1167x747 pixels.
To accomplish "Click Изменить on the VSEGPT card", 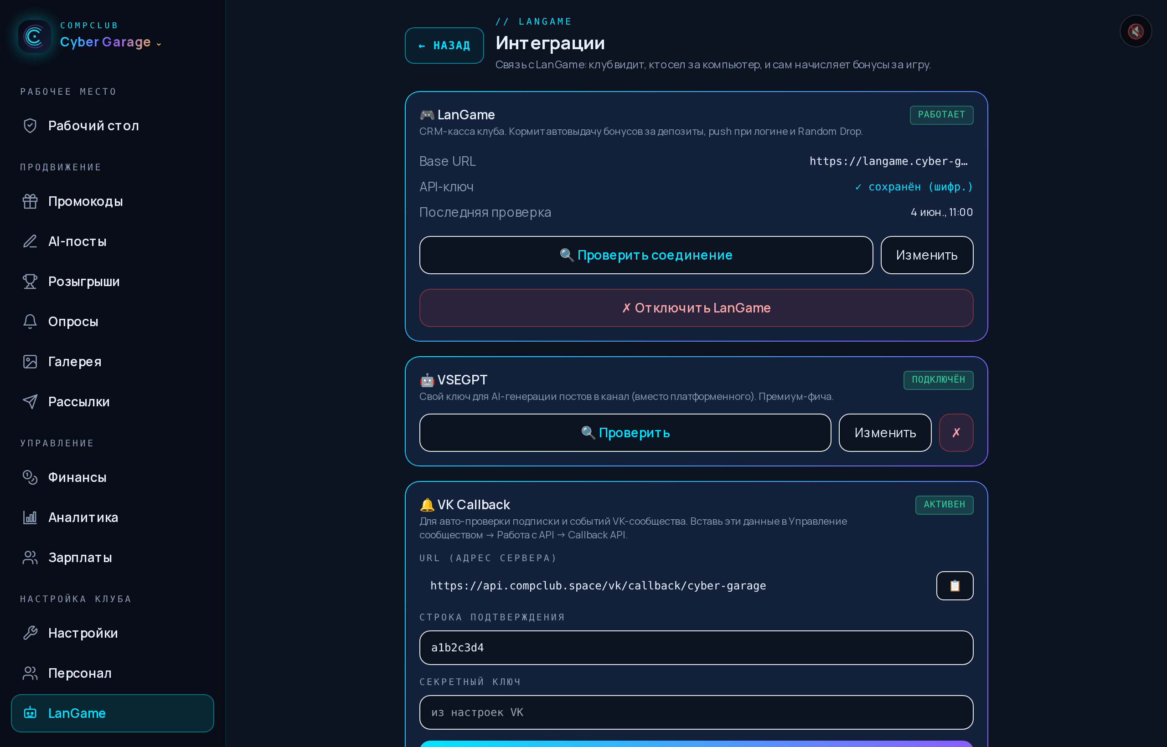I will pos(885,433).
